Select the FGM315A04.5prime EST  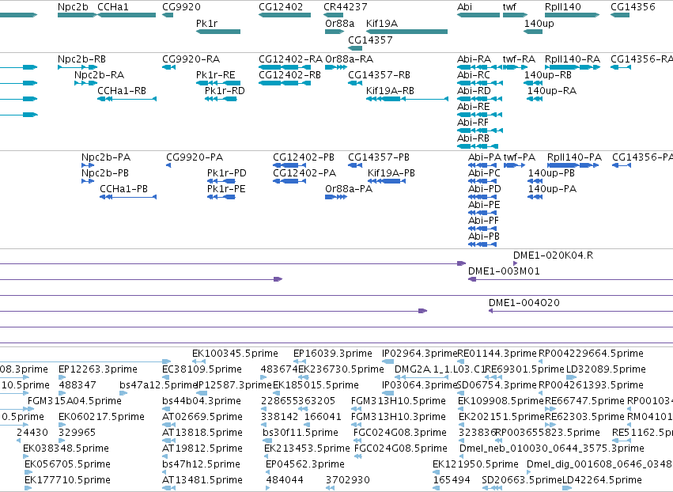[31, 409]
